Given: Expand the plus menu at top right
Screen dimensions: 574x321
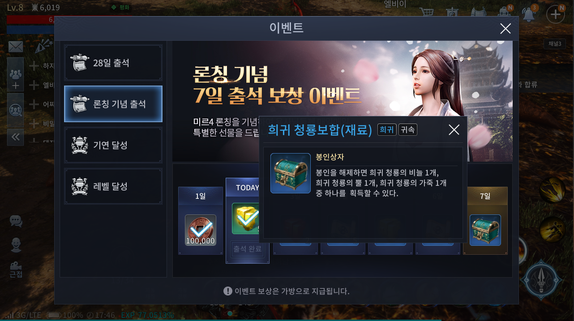Looking at the screenshot, I should point(555,14).
